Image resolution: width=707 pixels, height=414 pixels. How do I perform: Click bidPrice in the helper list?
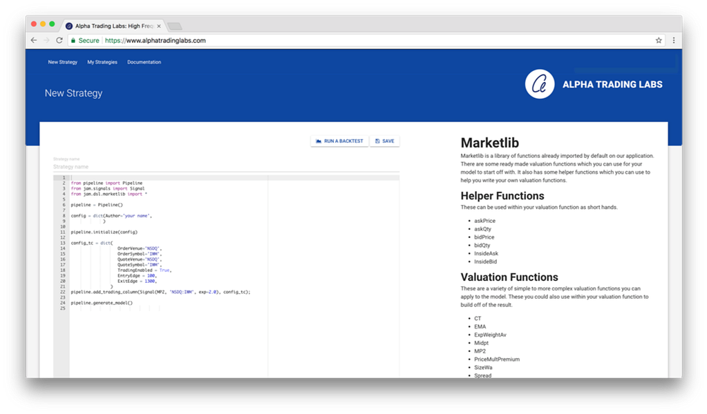484,237
